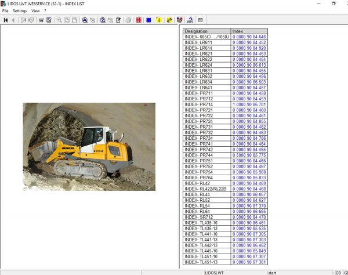The width and height of the screenshot is (348, 275).
Task: Open the '?' help menu
Action: (x=45, y=11)
